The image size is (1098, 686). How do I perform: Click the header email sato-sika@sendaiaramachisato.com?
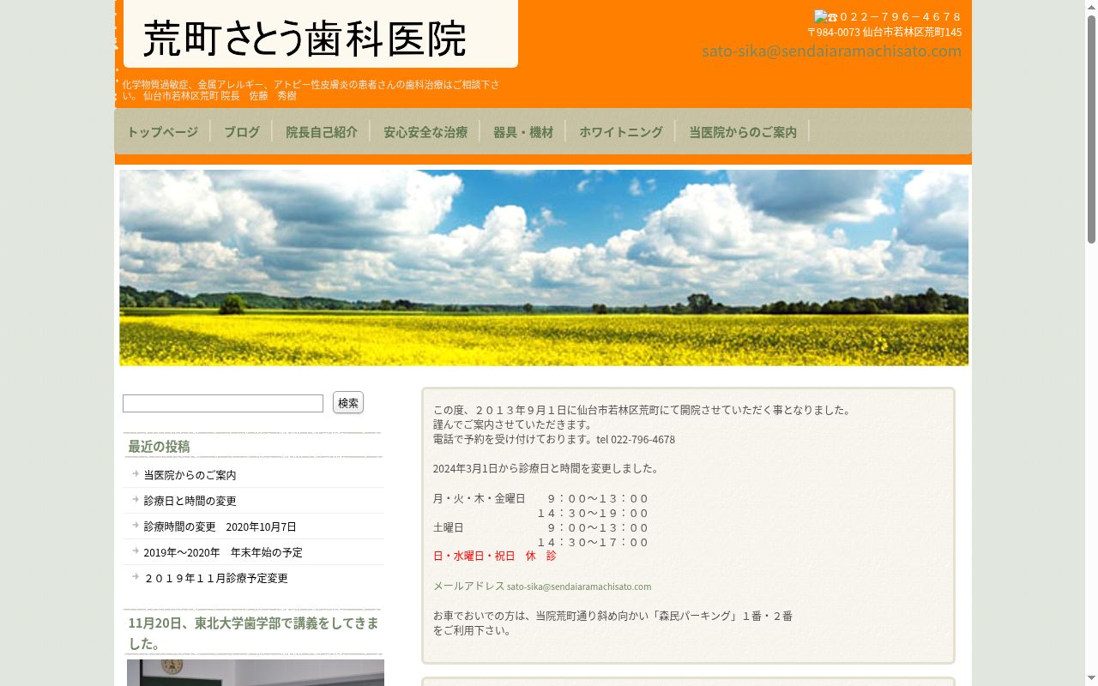tap(831, 51)
